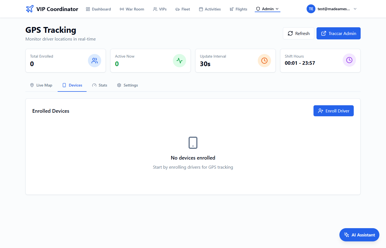This screenshot has height=248, width=386.
Task: Refresh the GPS tracking data
Action: coord(299,33)
